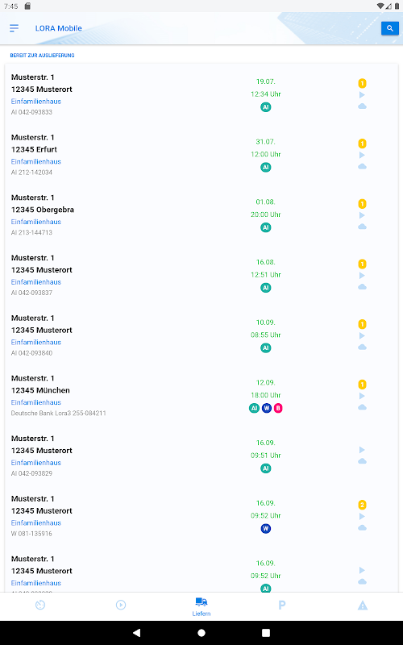Image resolution: width=403 pixels, height=645 pixels.
Task: Tap cloud icon for AI 042-093829 entry
Action: pos(362,461)
